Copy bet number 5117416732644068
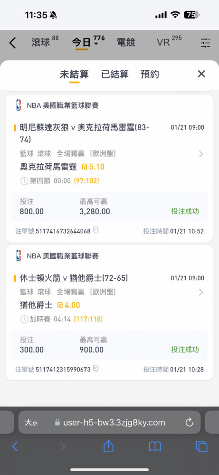 95,230
